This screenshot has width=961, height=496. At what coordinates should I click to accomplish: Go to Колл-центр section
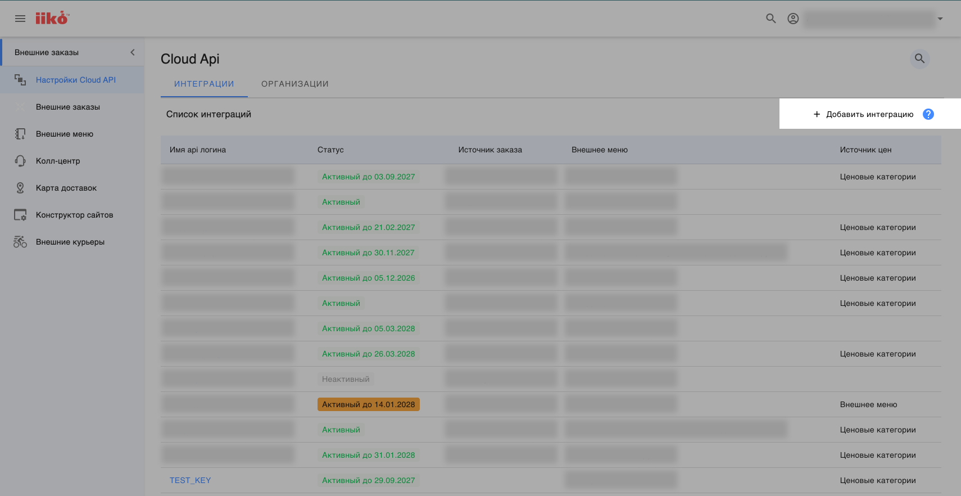(58, 161)
